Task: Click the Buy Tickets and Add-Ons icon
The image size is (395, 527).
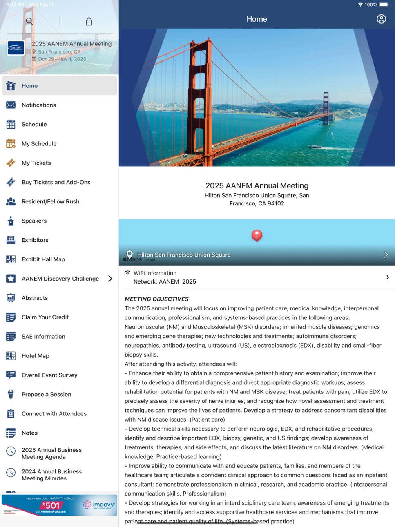Action: [11, 182]
